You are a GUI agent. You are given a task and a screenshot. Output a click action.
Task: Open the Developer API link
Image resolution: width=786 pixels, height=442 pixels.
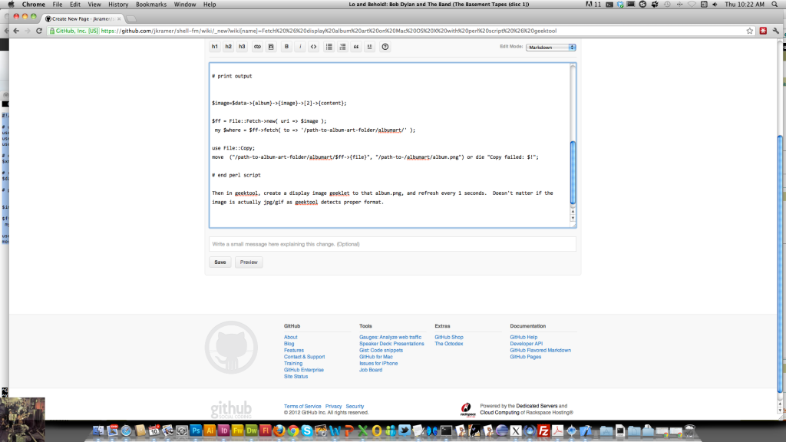click(x=527, y=344)
